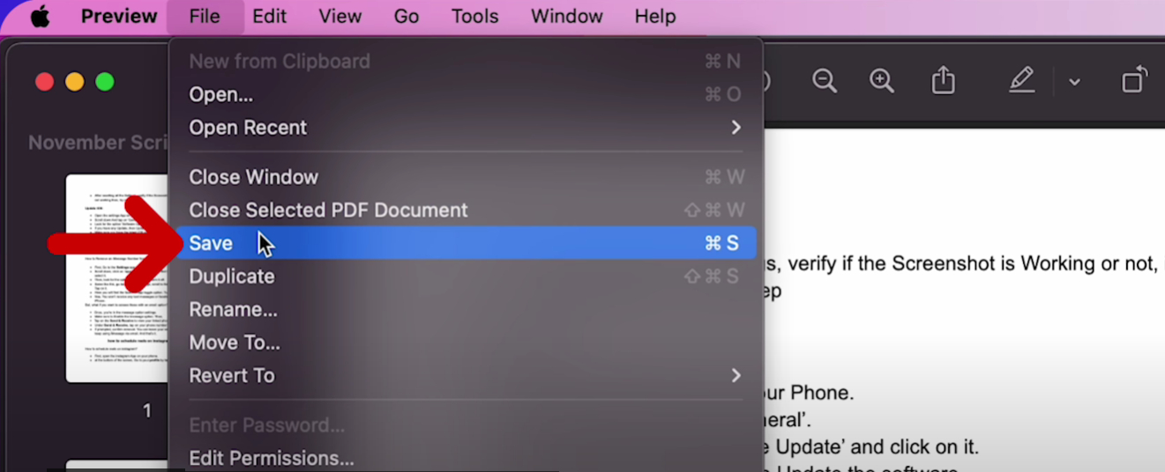Click the yellow minimize window button

pyautogui.click(x=75, y=82)
